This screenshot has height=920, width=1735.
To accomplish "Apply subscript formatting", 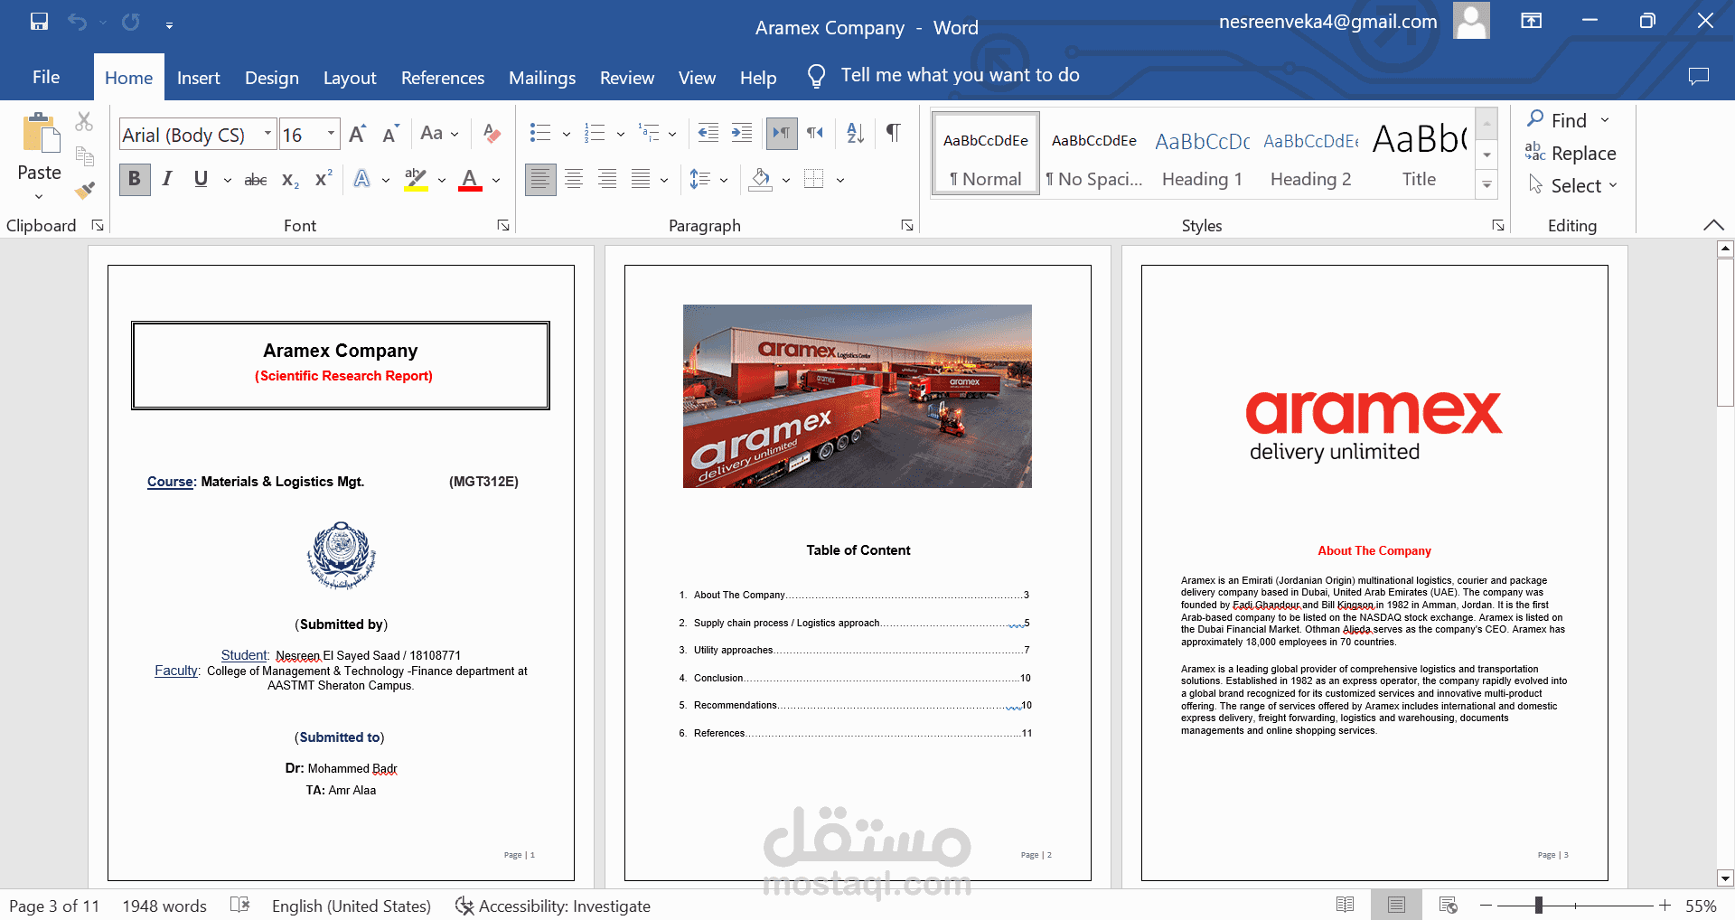I will [290, 180].
